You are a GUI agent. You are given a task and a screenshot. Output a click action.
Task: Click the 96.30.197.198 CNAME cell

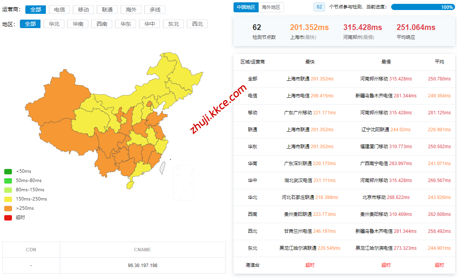pos(143,266)
